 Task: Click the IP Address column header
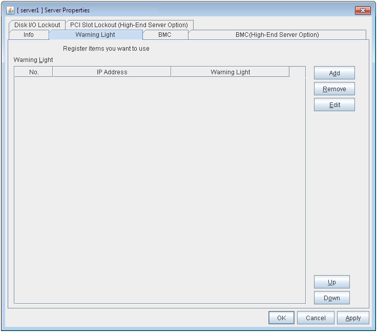coord(112,72)
